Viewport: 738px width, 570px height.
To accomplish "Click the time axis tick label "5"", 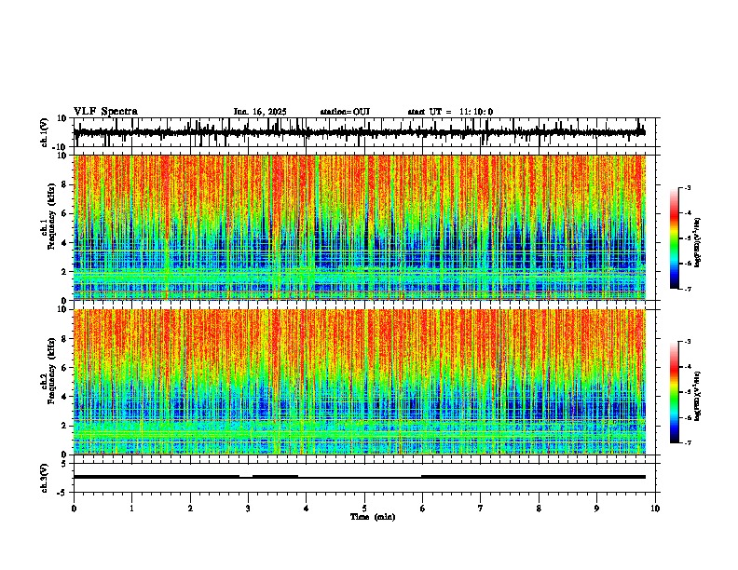I will 364,509.
